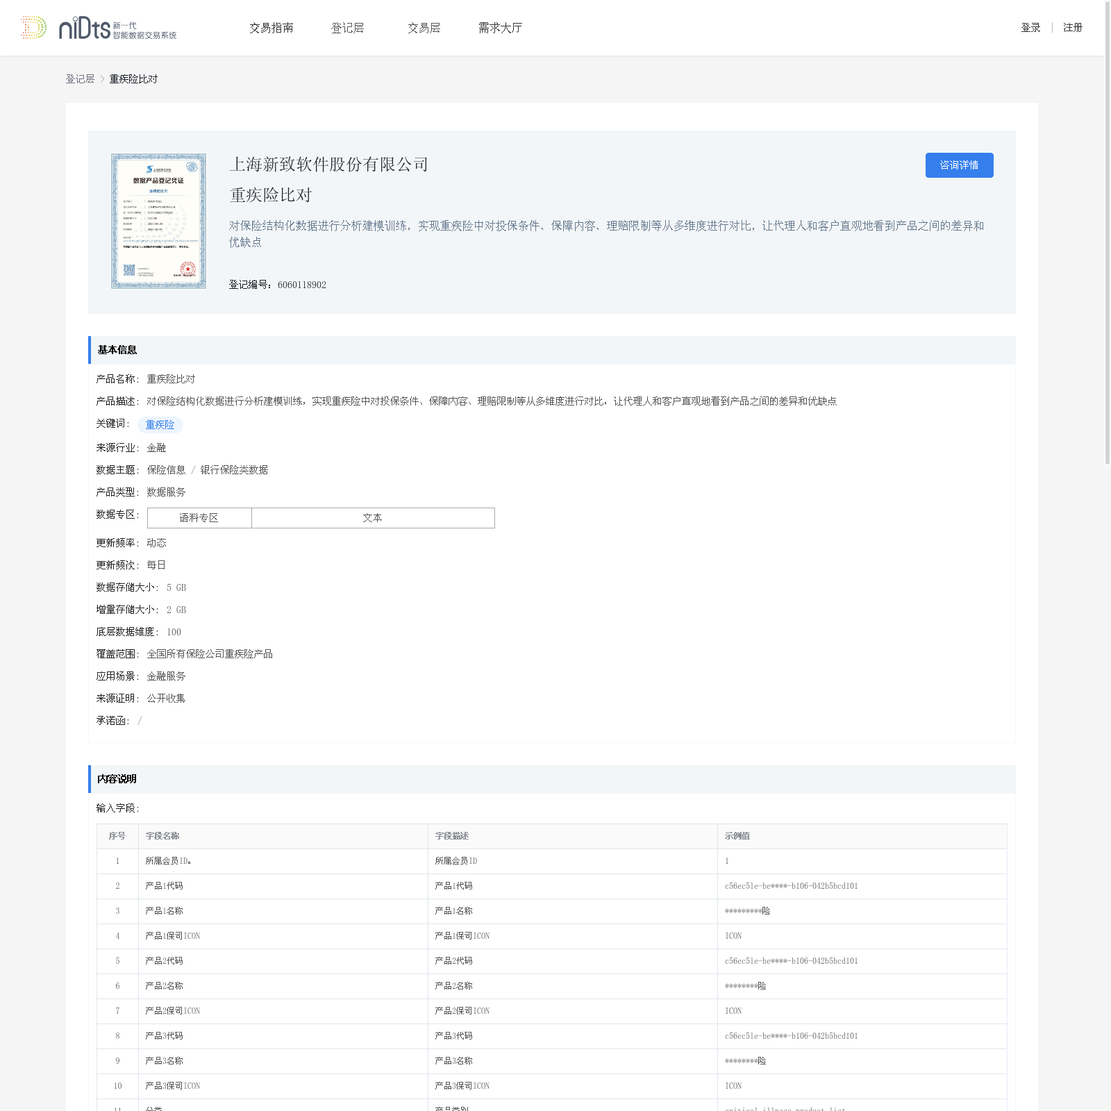
Task: Open the data product certificate thumbnail
Action: (158, 221)
